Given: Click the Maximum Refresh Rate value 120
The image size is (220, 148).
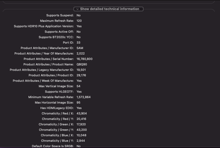Looking at the screenshot, I should coord(79,21).
